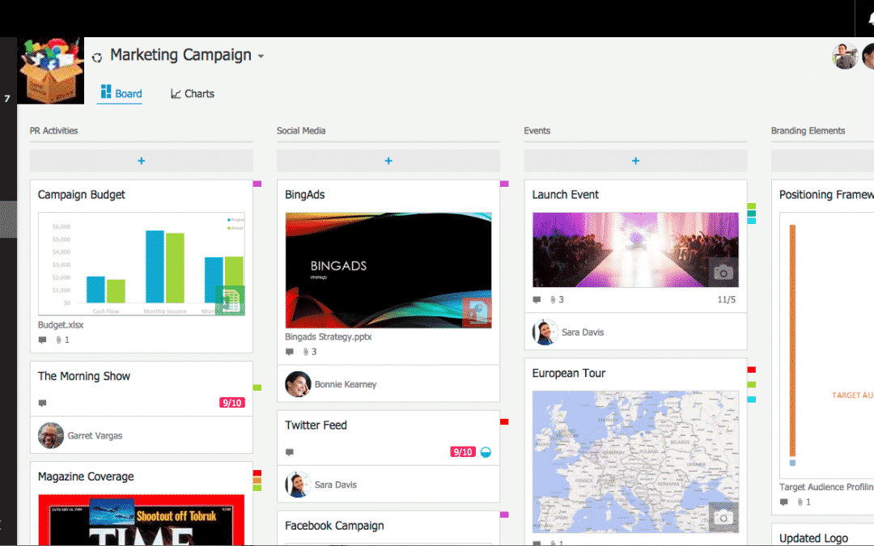Click the Marketing Campaign project box logo
This screenshot has width=874, height=546.
[x=51, y=70]
